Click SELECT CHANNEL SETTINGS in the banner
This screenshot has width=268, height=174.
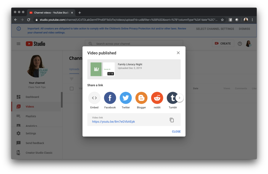pyautogui.click(x=215, y=29)
